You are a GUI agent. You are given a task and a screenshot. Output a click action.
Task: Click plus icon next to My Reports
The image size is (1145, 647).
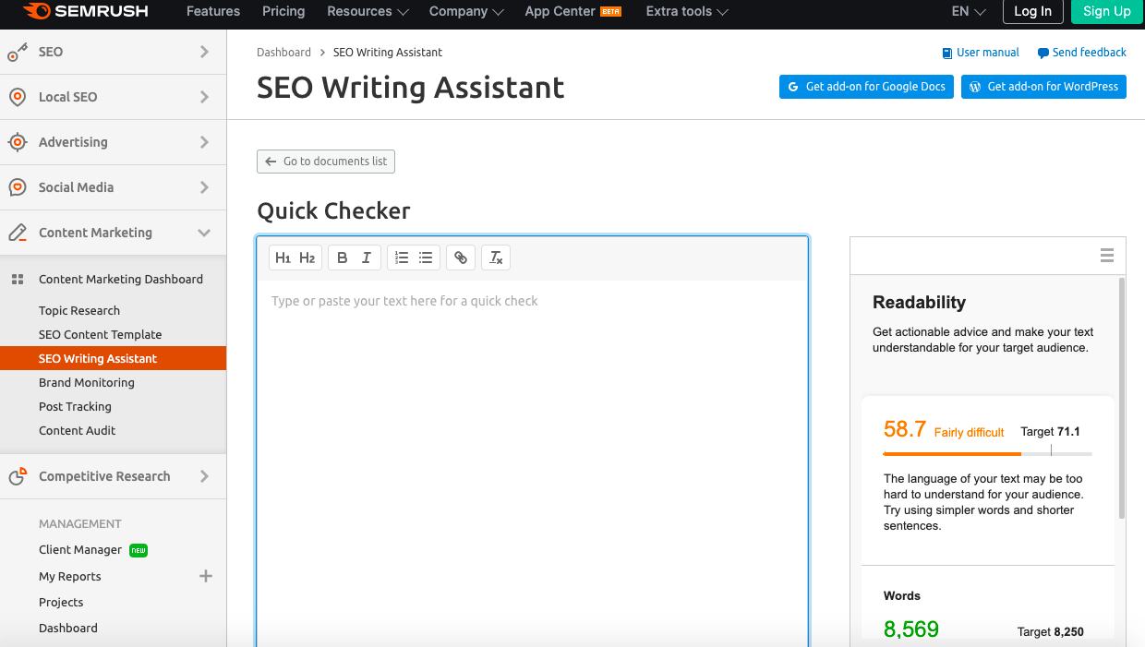(x=206, y=576)
